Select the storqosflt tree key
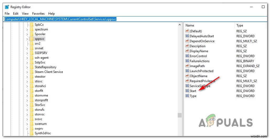The height and width of the screenshot is (139, 270). 41,100
